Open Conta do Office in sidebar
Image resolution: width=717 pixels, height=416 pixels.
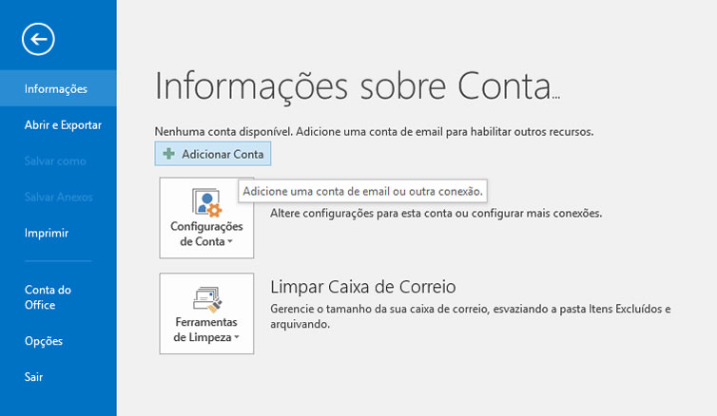click(x=48, y=297)
